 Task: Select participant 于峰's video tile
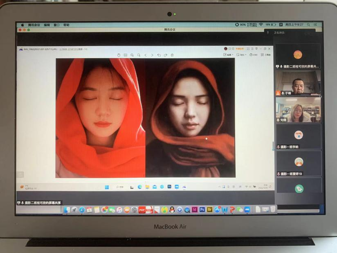click(x=298, y=83)
